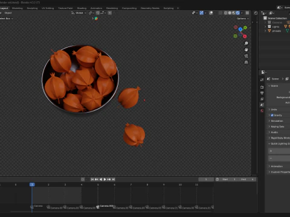Open the World properties tab

(262, 111)
